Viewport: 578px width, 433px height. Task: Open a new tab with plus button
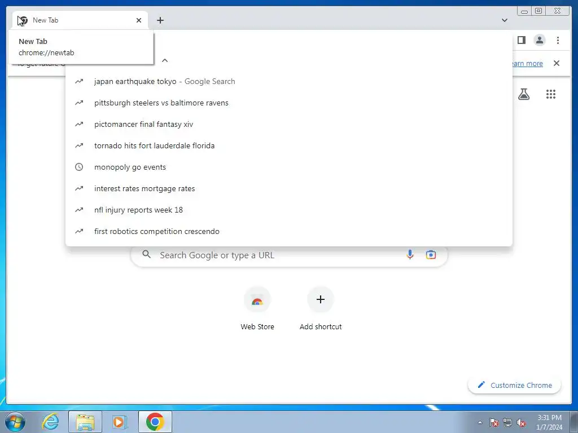tap(160, 20)
